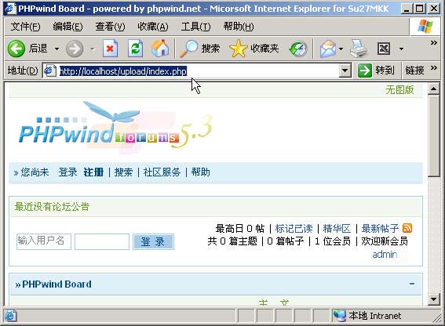Open the 注册 register link
Image resolution: width=445 pixels, height=326 pixels.
tap(93, 172)
